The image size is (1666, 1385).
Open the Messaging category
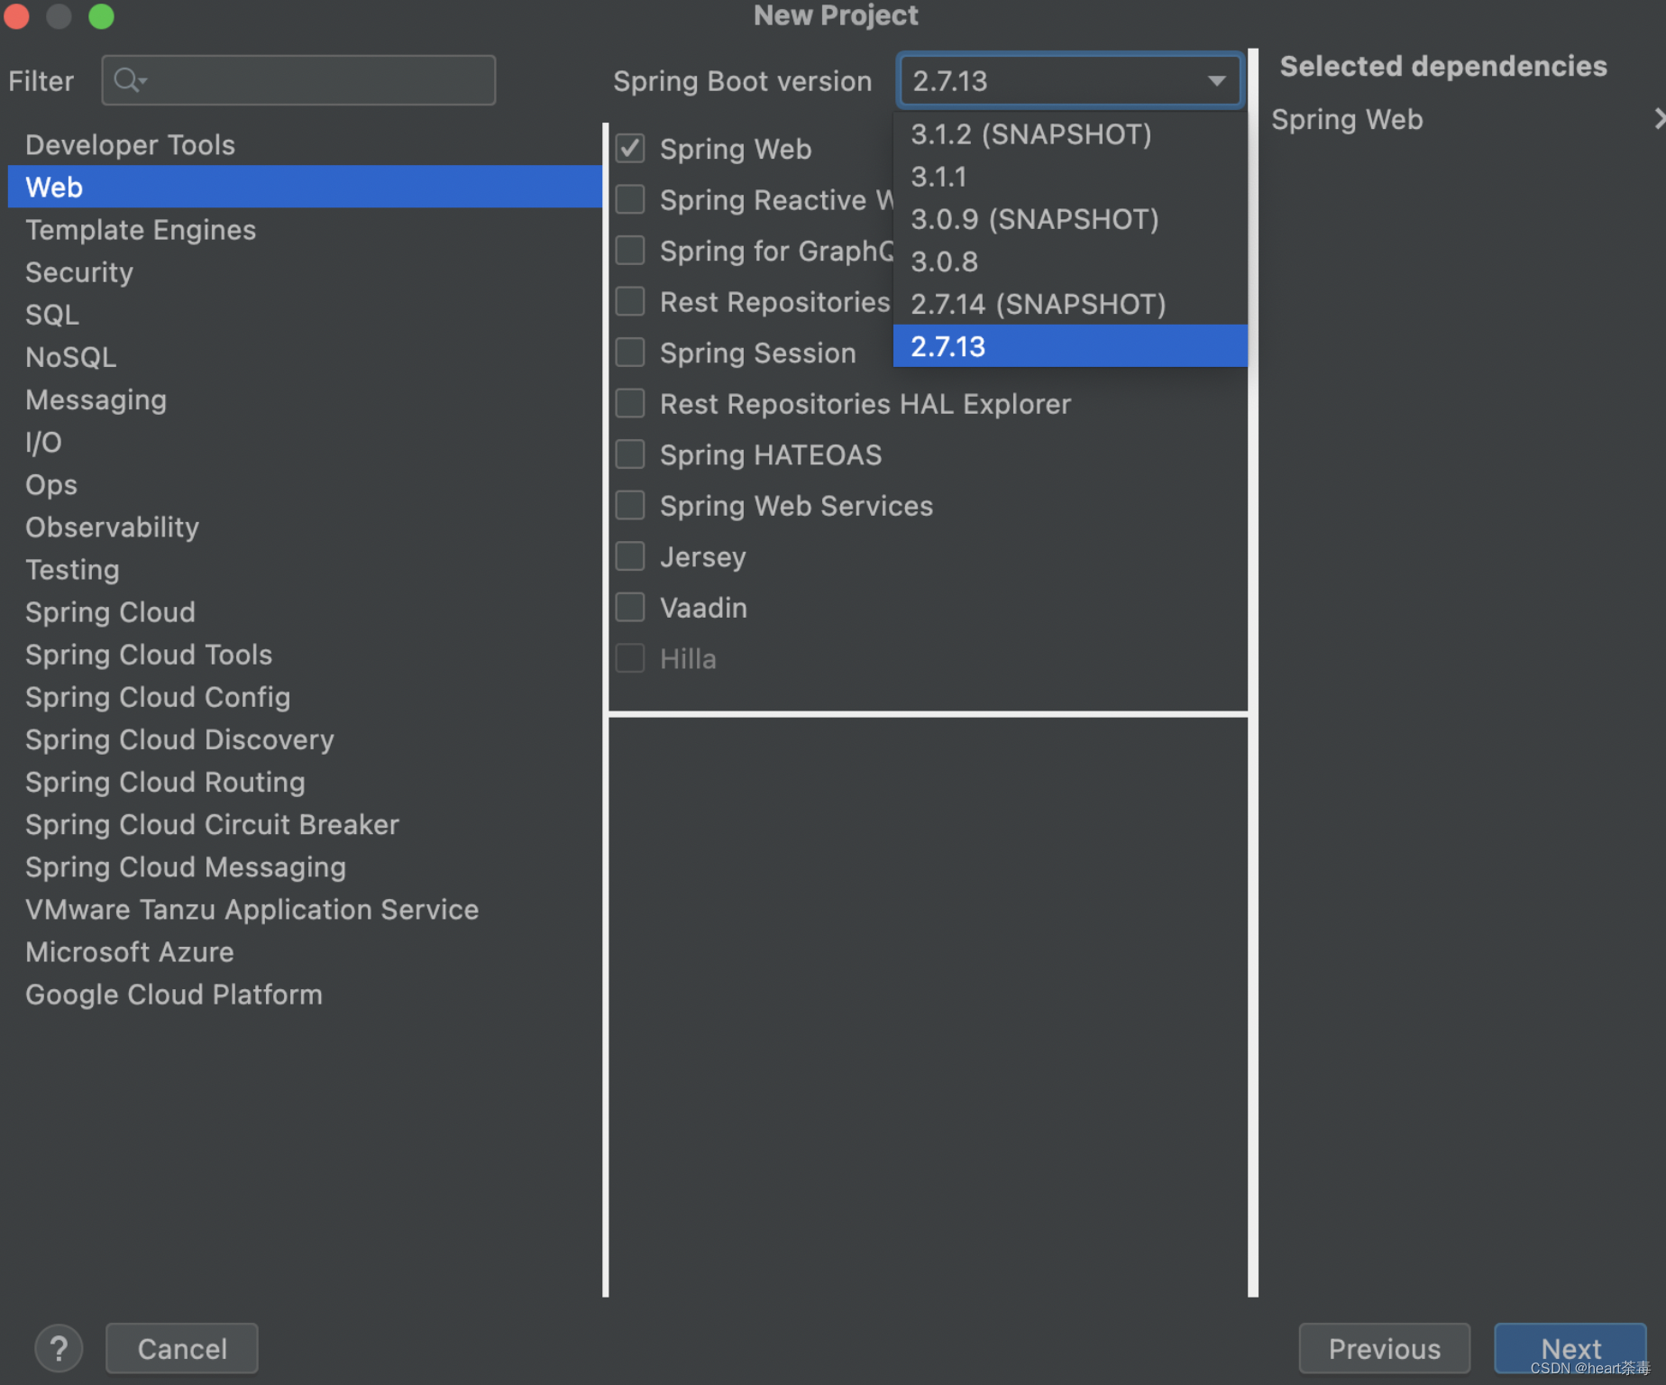point(305,399)
